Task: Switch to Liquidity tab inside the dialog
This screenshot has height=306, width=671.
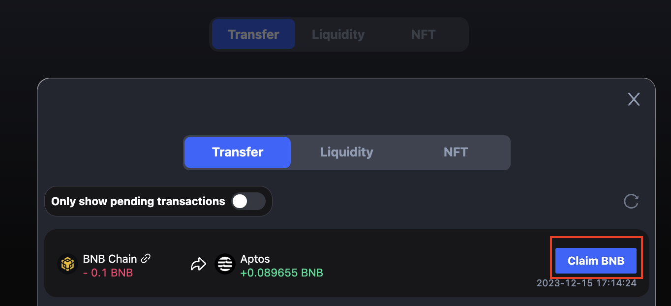Action: tap(347, 153)
